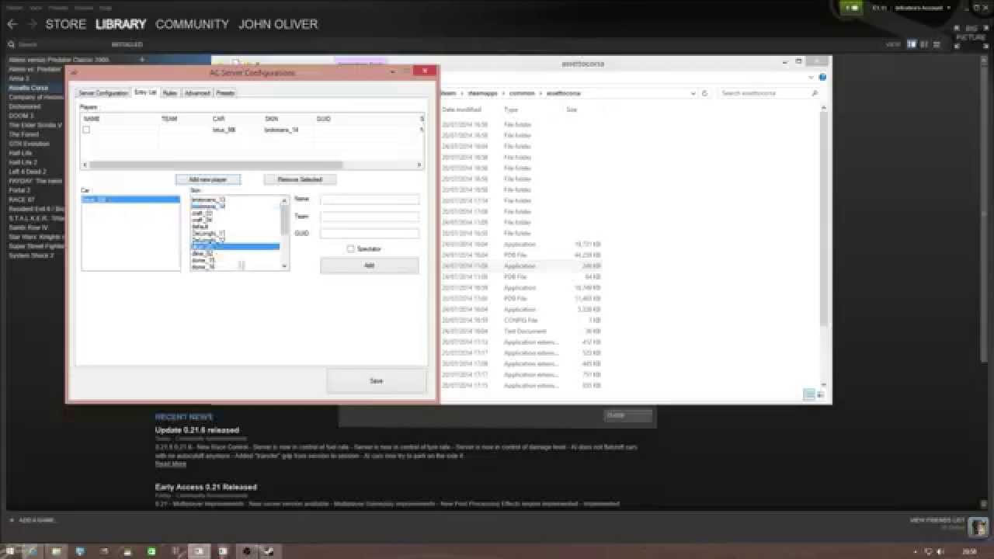Viewport: 994px width, 559px height.
Task: Click players table right scroll arrow
Action: click(419, 165)
